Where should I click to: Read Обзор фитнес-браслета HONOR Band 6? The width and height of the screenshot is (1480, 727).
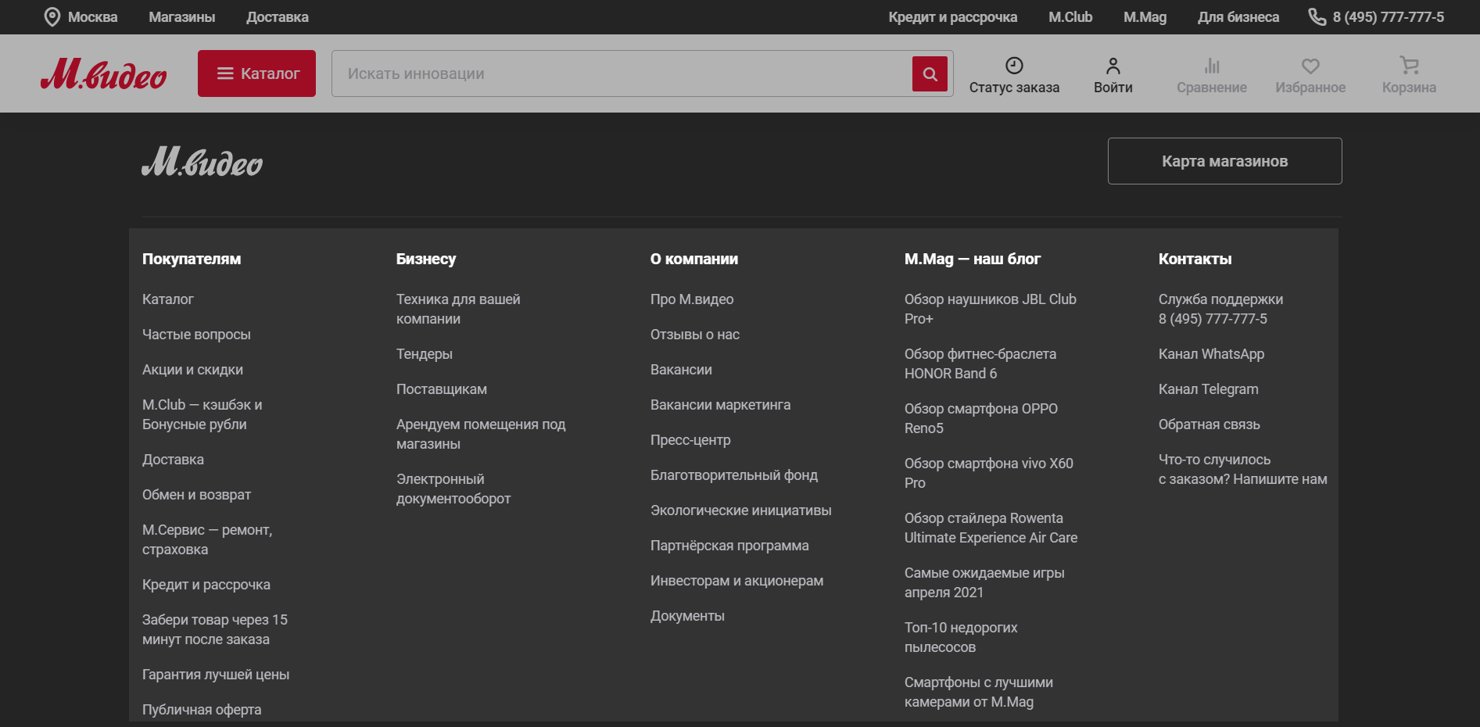(980, 363)
